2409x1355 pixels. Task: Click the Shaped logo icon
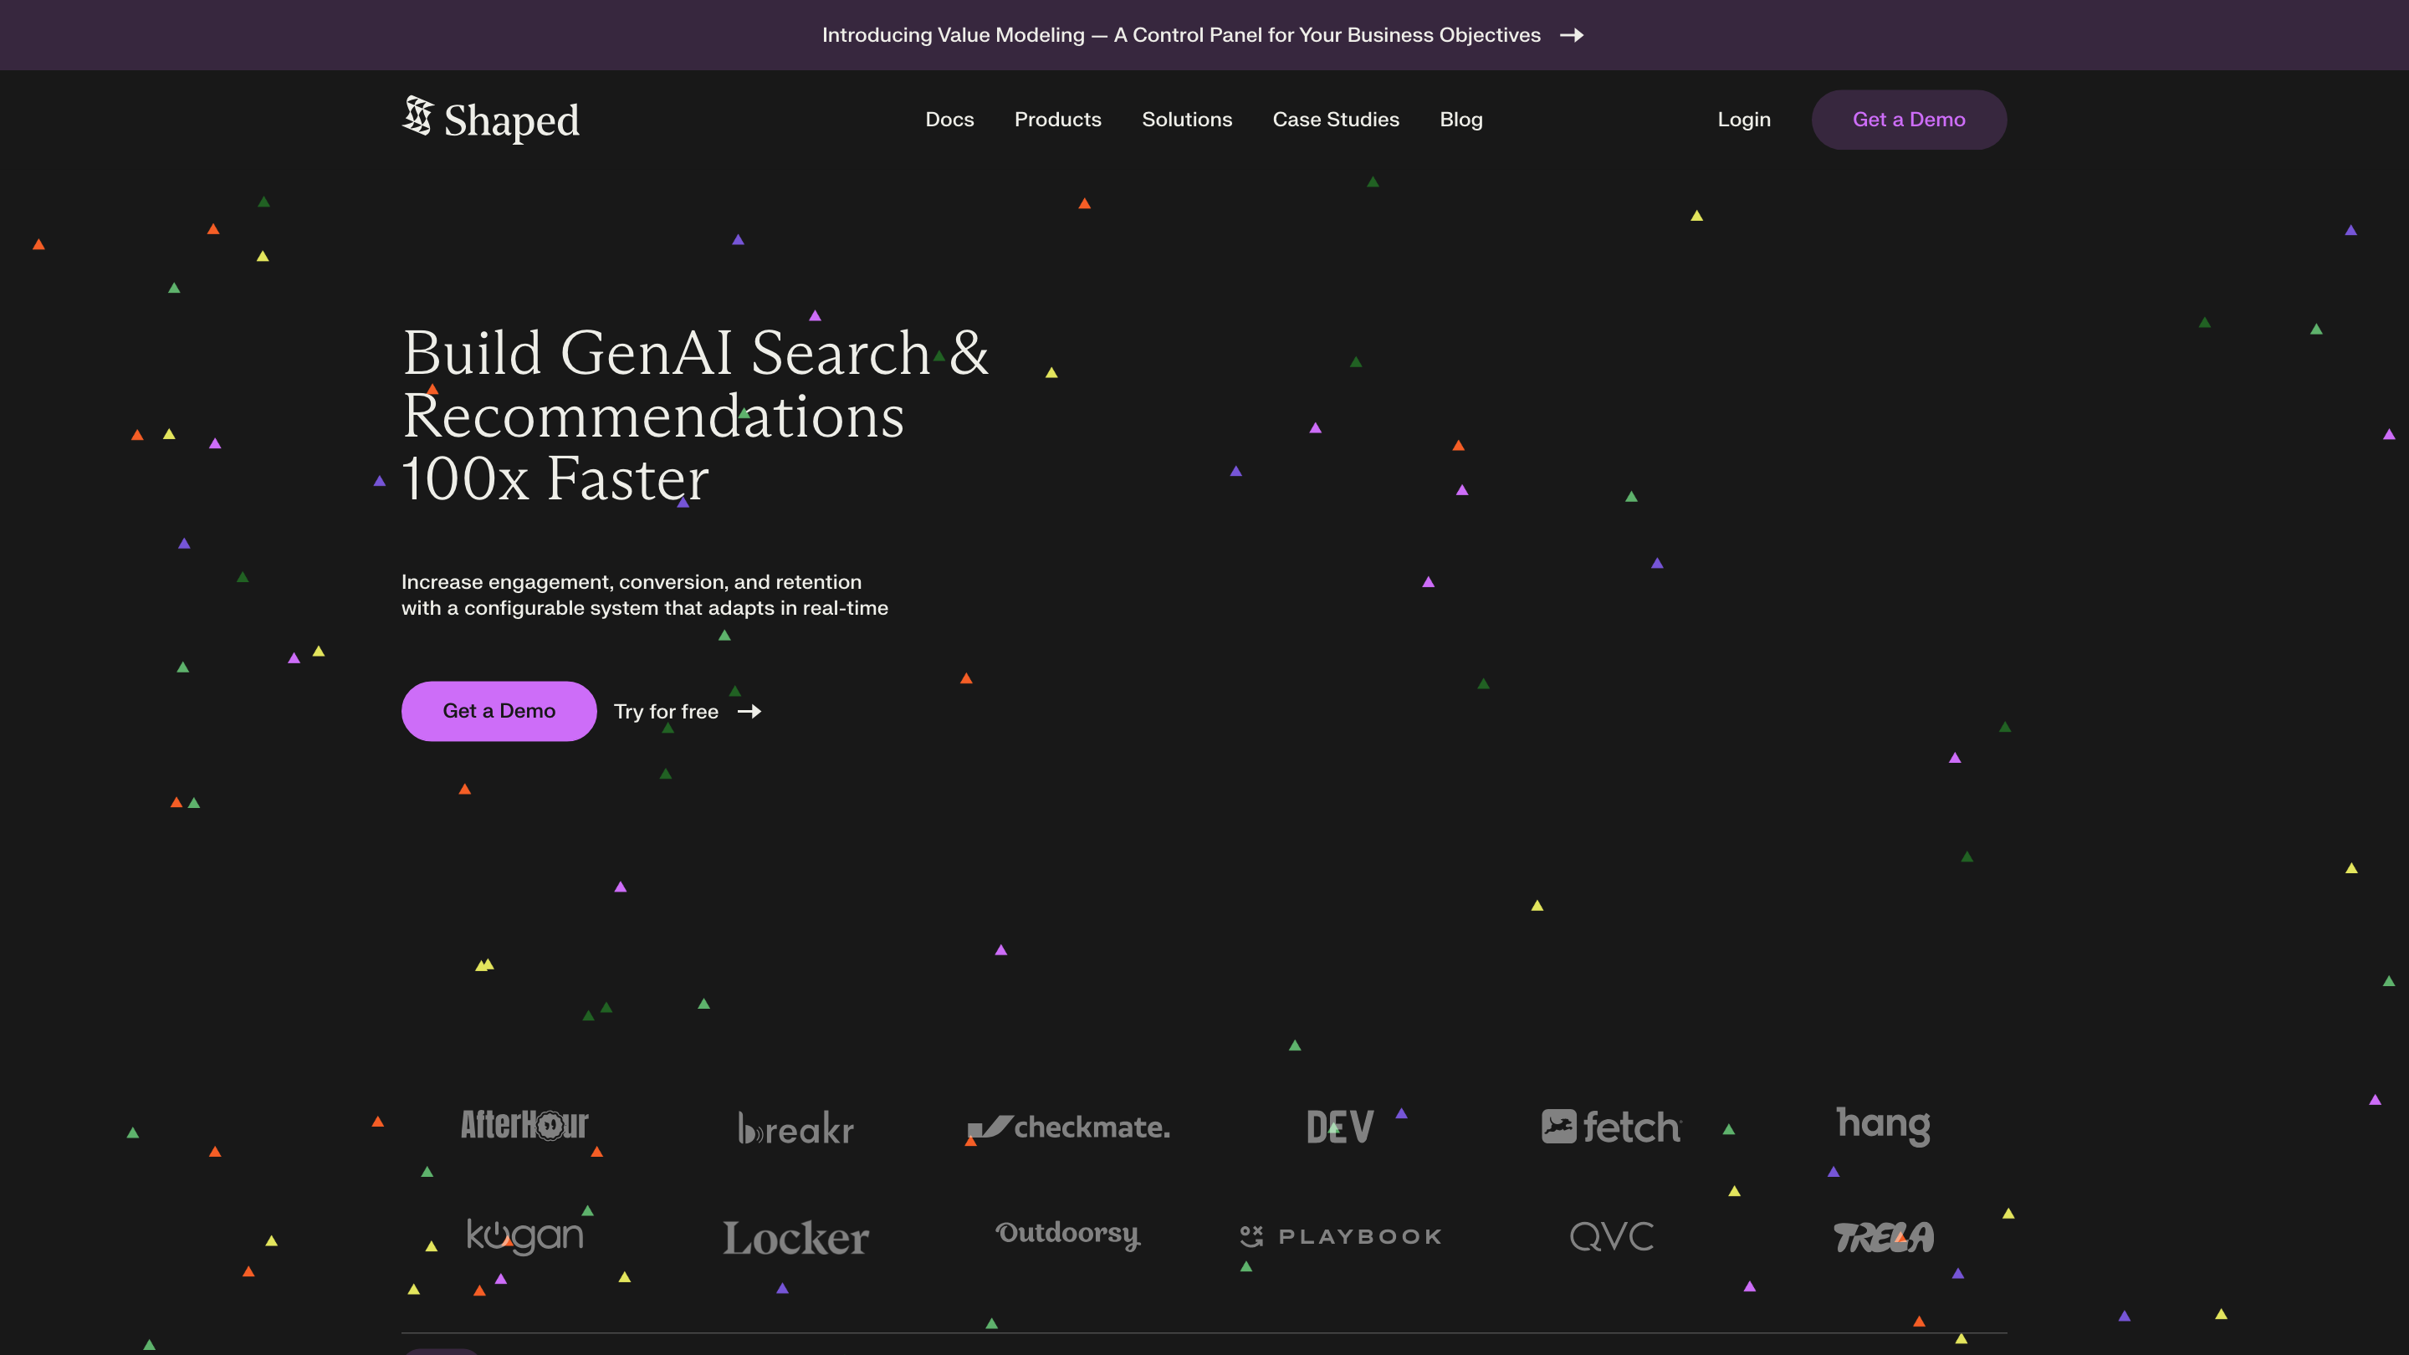pos(418,116)
